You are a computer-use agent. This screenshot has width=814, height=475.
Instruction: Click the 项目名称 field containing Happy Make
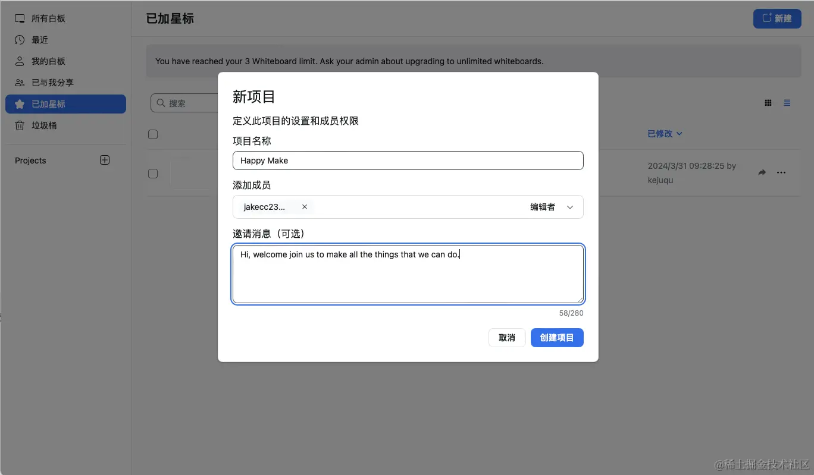[408, 161]
